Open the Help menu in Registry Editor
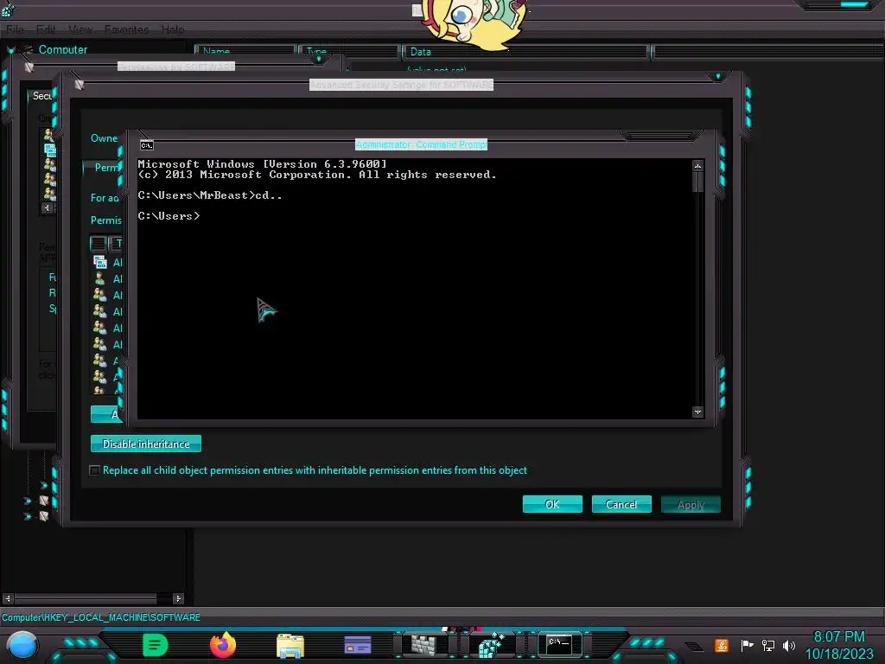This screenshot has height=664, width=885. [173, 29]
